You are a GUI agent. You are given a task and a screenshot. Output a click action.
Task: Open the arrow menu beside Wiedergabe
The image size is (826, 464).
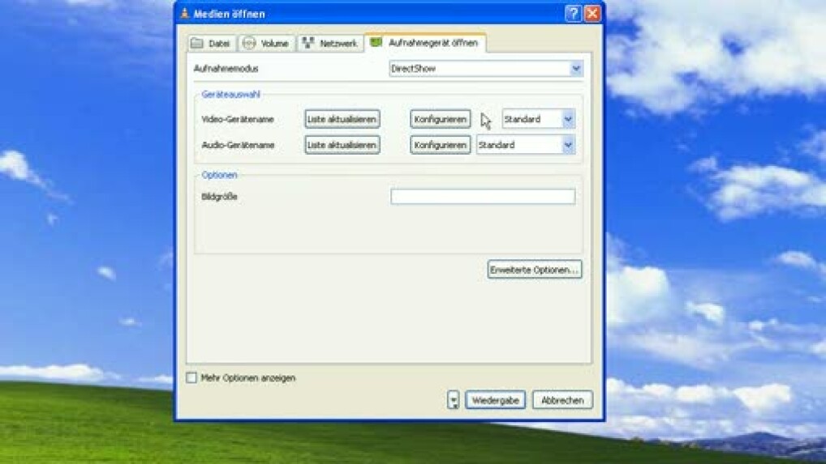point(454,400)
